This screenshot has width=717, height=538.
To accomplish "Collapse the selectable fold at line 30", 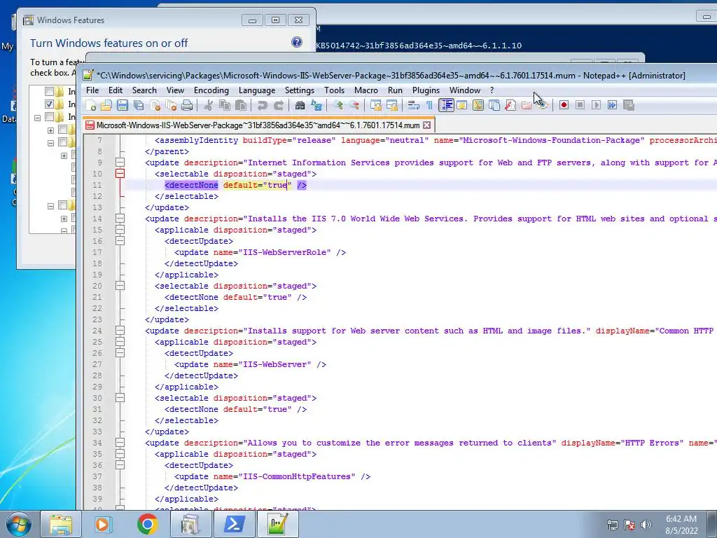I will pyautogui.click(x=120, y=398).
